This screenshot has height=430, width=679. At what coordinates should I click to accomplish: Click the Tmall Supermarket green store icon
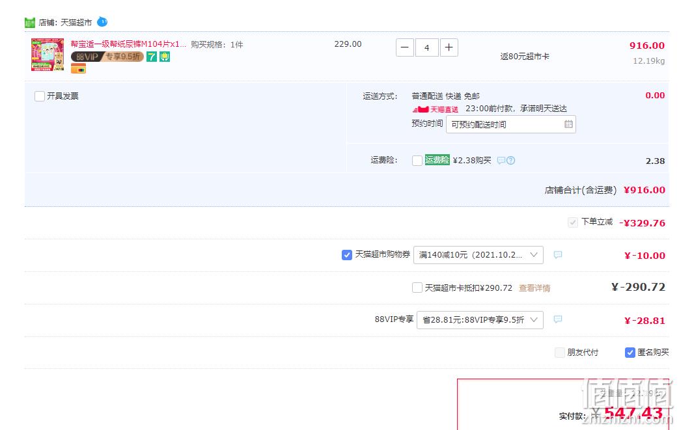pos(30,23)
